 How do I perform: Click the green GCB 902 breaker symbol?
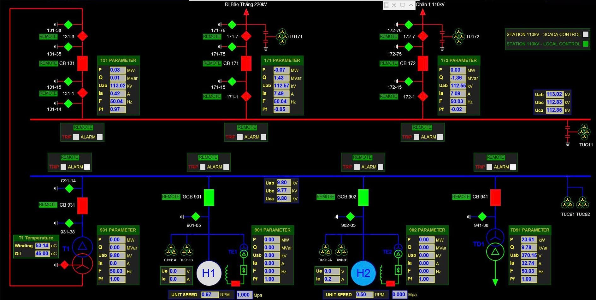point(363,197)
